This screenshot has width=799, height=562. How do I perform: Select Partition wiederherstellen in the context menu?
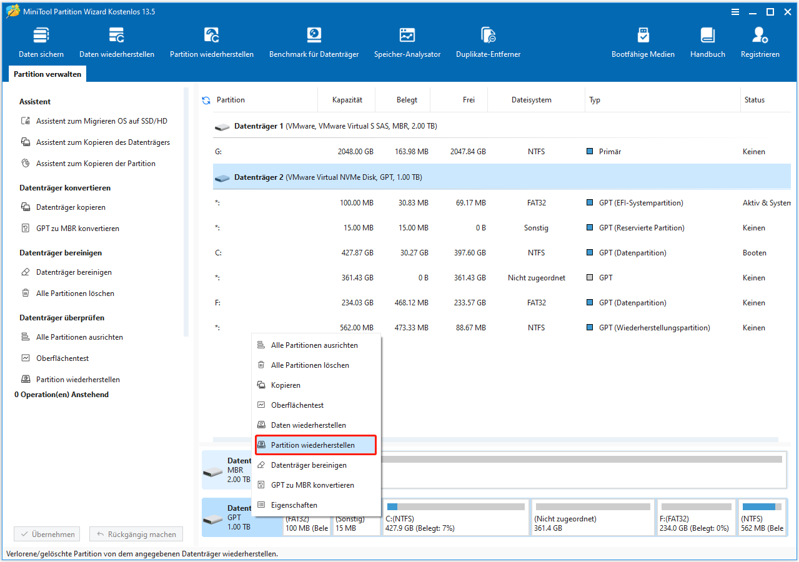tap(315, 445)
